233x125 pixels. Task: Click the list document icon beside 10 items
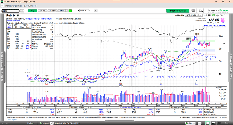click(41, 123)
